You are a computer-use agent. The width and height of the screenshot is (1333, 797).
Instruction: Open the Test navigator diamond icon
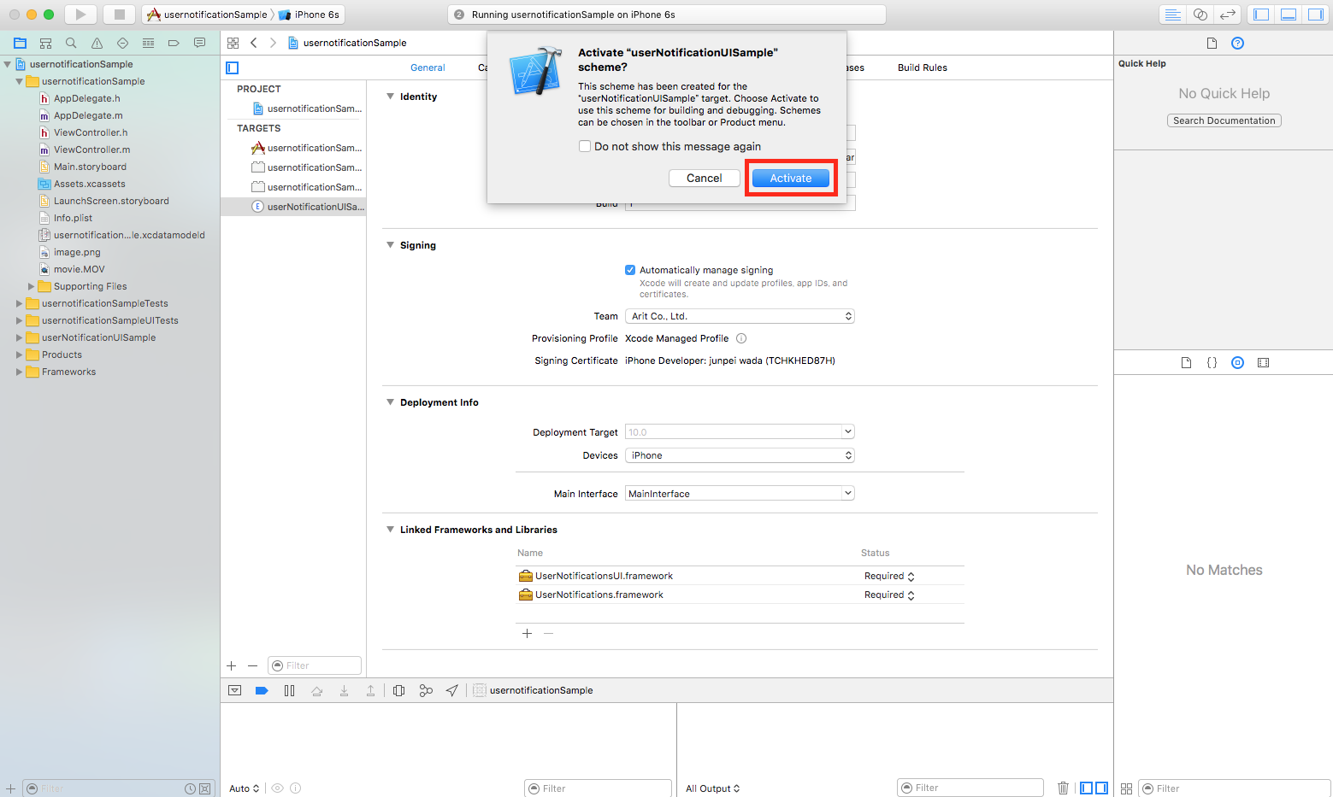(x=122, y=43)
